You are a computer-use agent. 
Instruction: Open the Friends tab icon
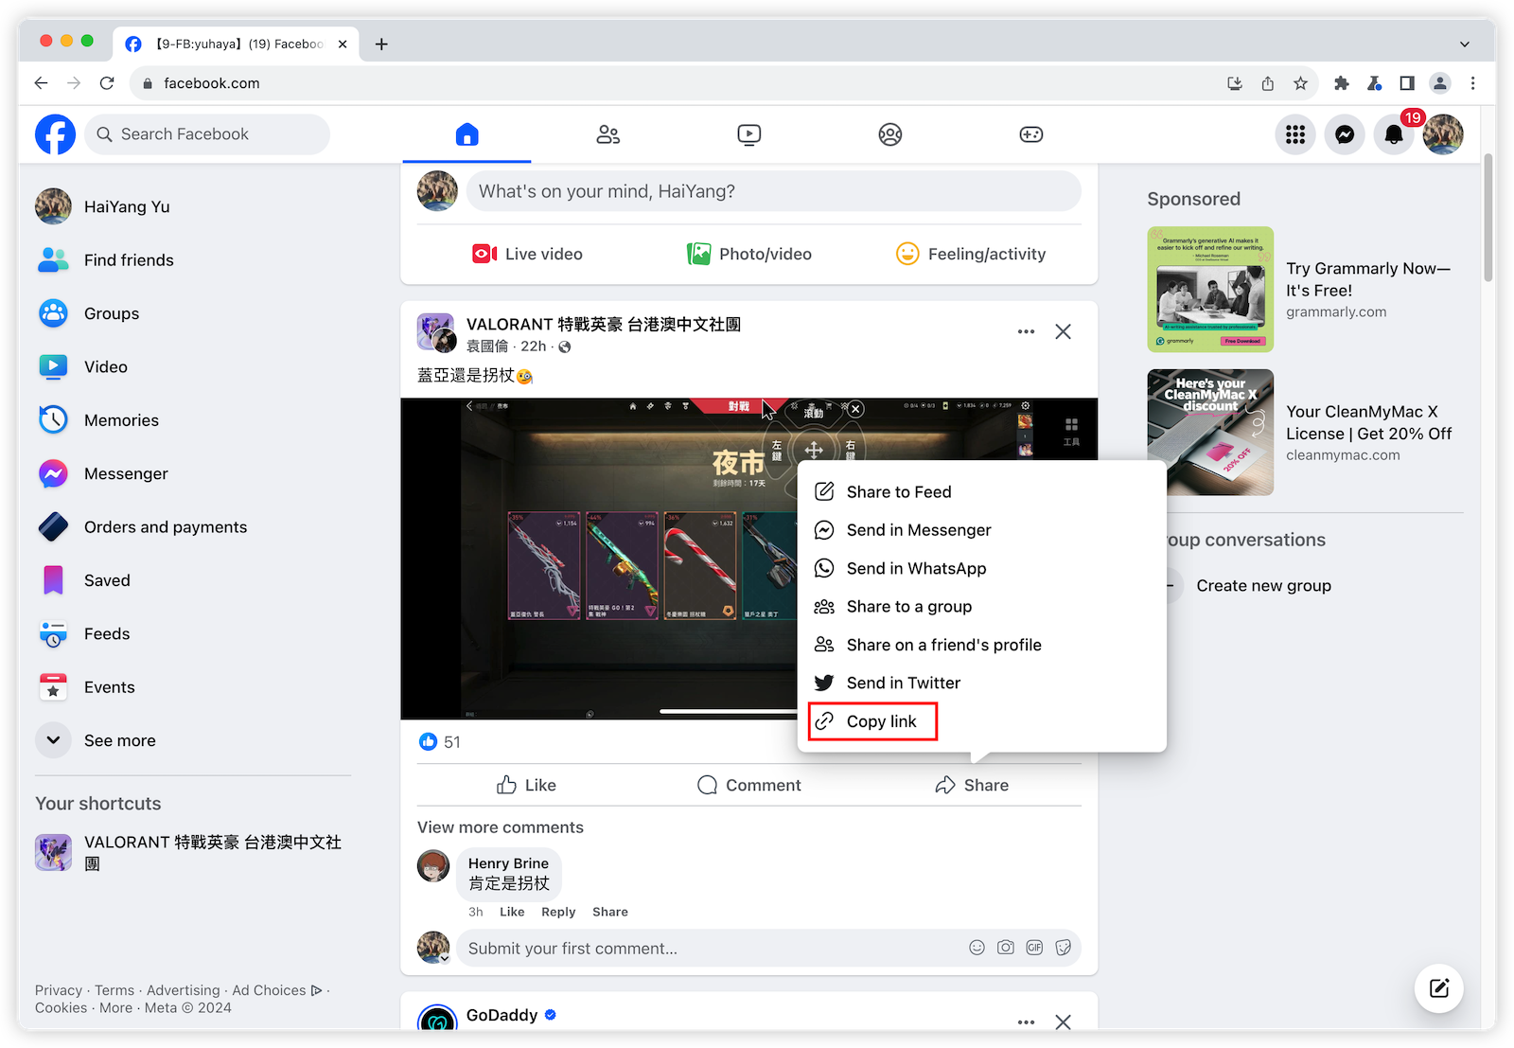point(607,134)
